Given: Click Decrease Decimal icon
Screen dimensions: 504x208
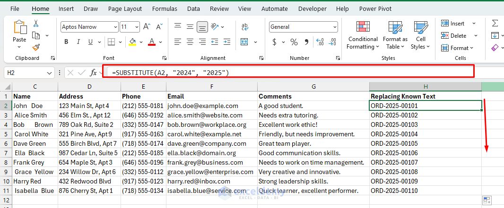Looking at the screenshot, I should point(332,42).
